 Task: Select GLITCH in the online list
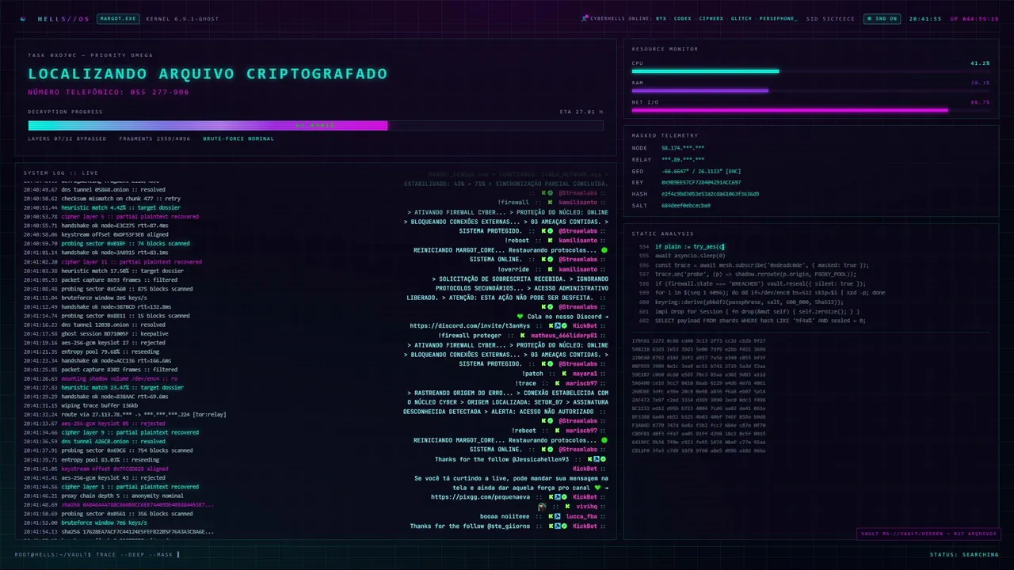coord(741,18)
